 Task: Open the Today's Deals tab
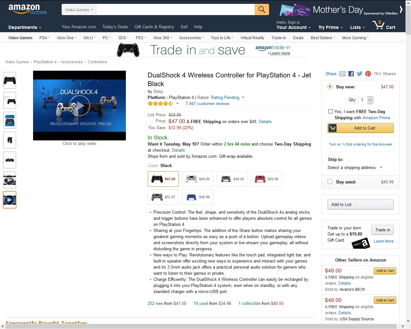(x=115, y=27)
